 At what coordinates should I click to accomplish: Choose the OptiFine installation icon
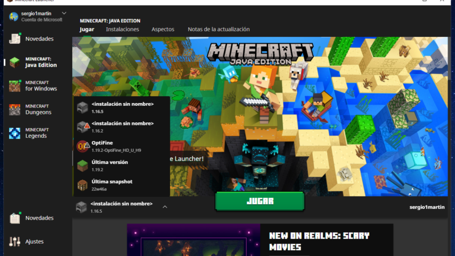tap(82, 146)
